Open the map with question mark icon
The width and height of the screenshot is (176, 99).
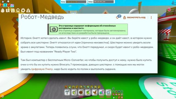click(8, 10)
